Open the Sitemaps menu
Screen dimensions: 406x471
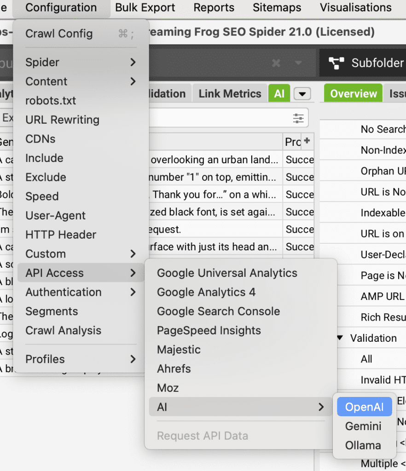click(x=277, y=7)
